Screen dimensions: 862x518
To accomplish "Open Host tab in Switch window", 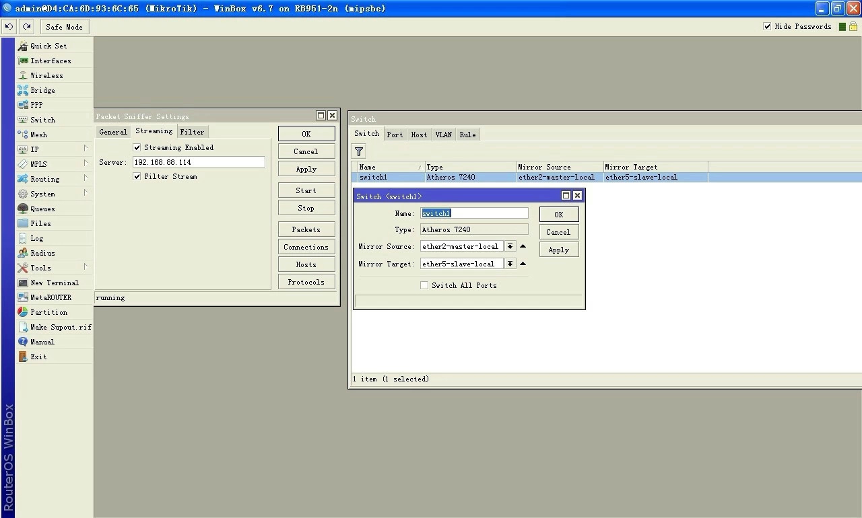I will tap(419, 135).
